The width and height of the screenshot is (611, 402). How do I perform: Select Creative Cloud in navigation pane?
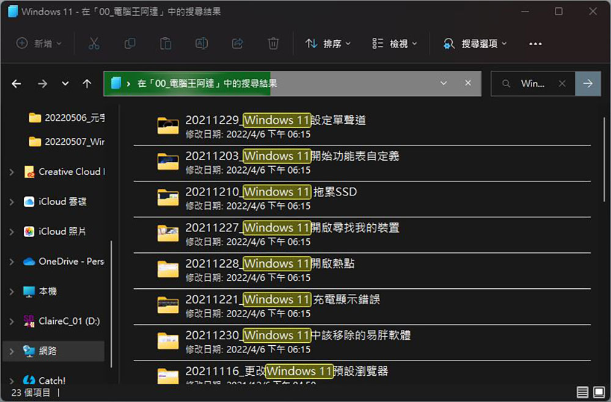pos(65,172)
